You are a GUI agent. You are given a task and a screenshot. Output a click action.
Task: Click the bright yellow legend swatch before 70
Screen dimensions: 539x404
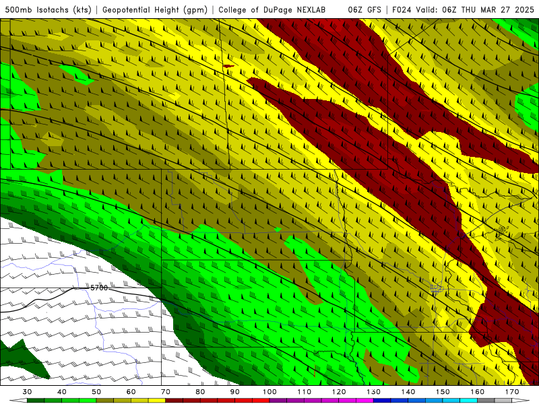point(157,401)
